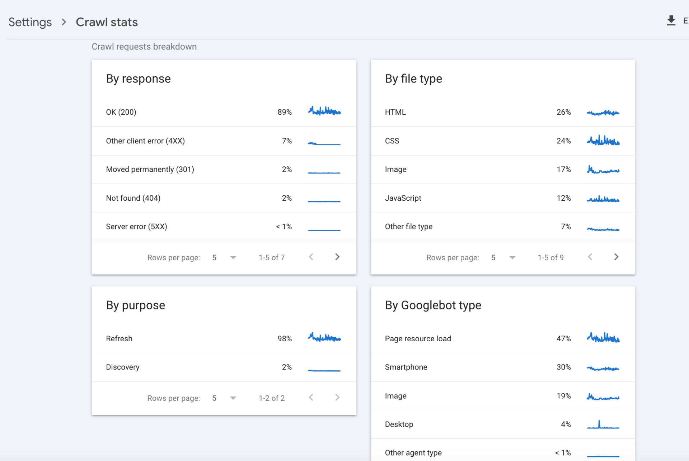Click the 98% value for Refresh
Image resolution: width=689 pixels, height=461 pixels.
[285, 339]
